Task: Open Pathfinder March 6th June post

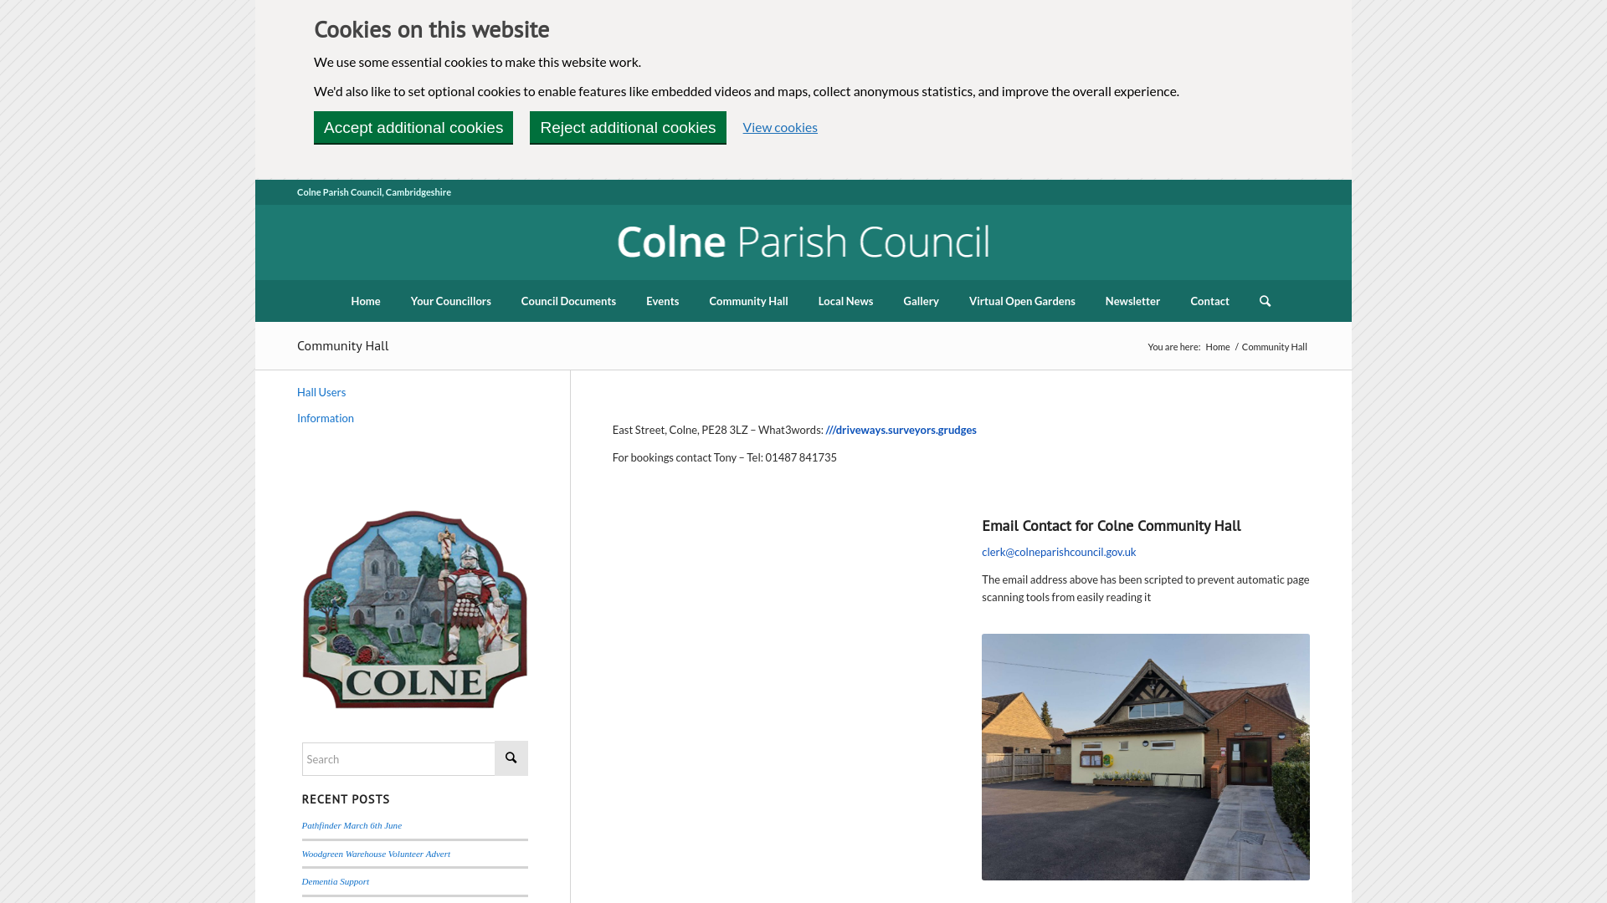Action: [352, 825]
